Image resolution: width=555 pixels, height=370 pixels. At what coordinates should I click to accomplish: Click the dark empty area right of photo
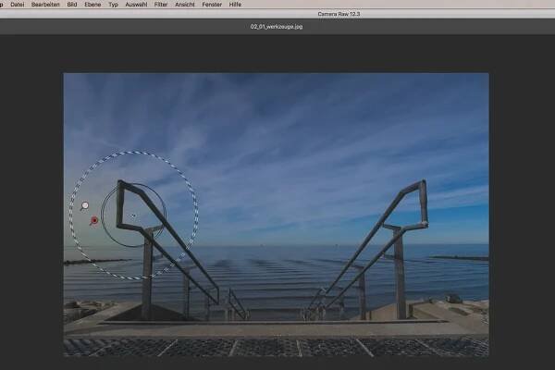pyautogui.click(x=521, y=213)
